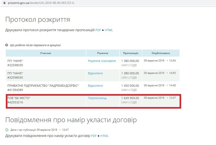Select the prozorro.gov.ua URL in address bar

click(41, 3)
